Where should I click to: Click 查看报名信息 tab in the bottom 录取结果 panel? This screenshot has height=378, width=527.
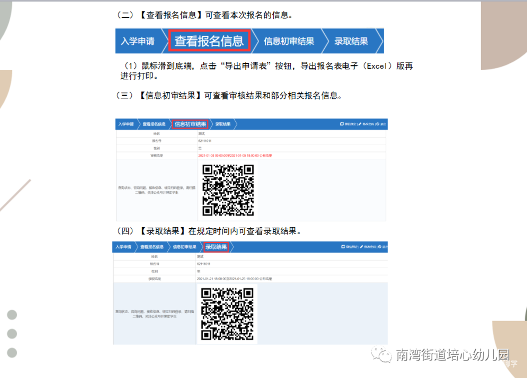(x=152, y=247)
